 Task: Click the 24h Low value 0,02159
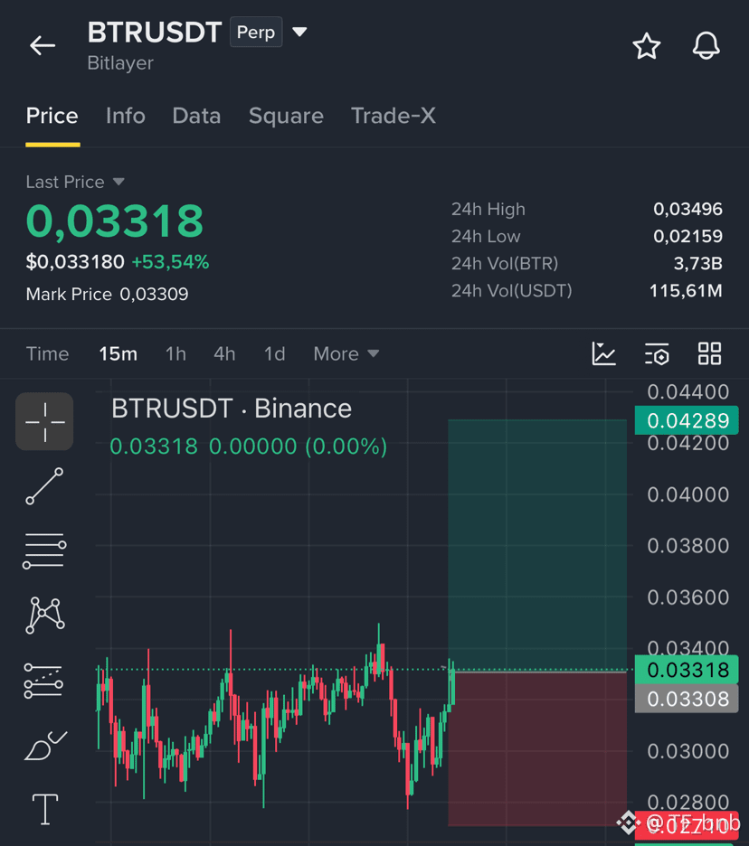pyautogui.click(x=687, y=236)
